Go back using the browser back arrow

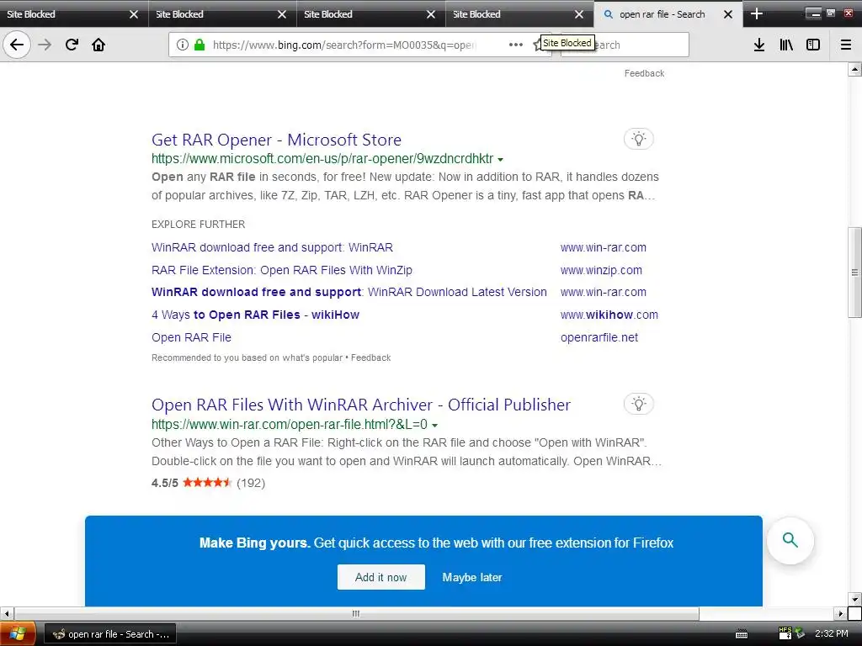point(17,45)
